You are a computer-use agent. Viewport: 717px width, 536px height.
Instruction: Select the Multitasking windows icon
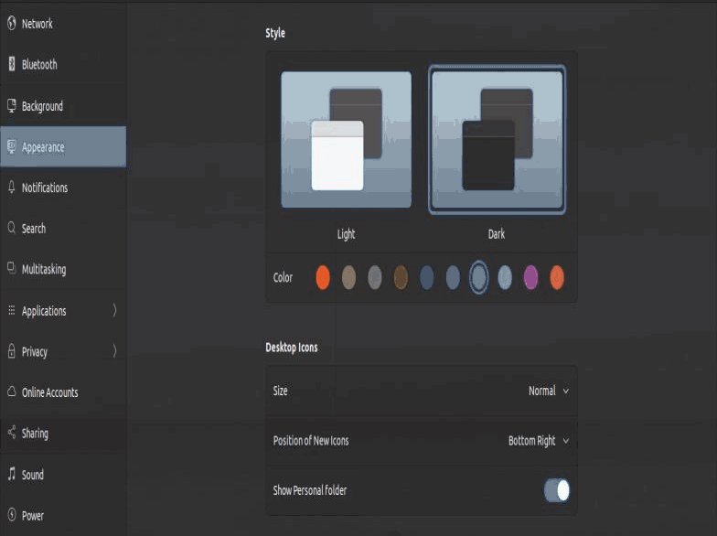coord(12,269)
